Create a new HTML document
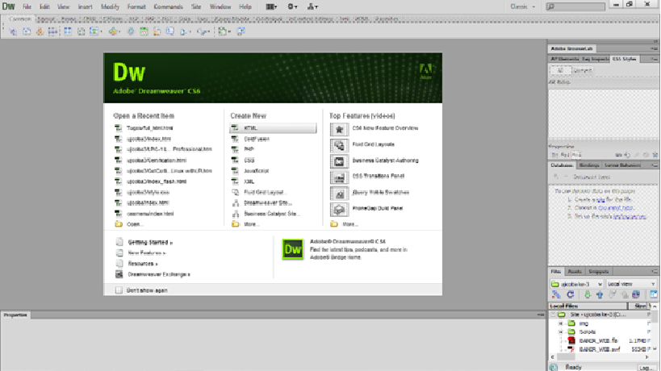The image size is (661, 371). (x=273, y=128)
